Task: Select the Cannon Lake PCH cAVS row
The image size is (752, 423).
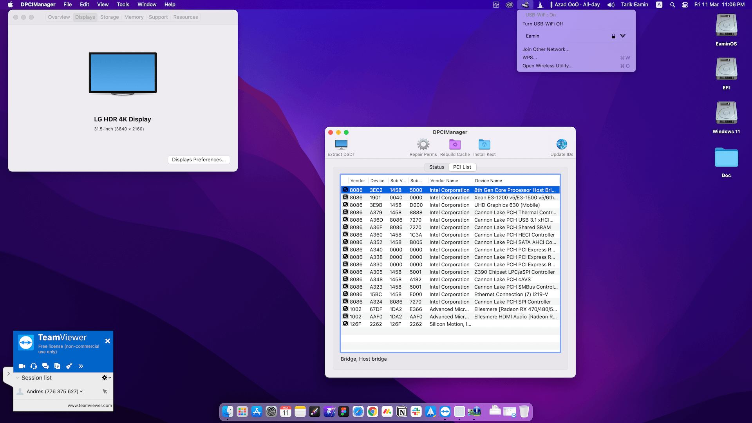Action: [x=450, y=280]
